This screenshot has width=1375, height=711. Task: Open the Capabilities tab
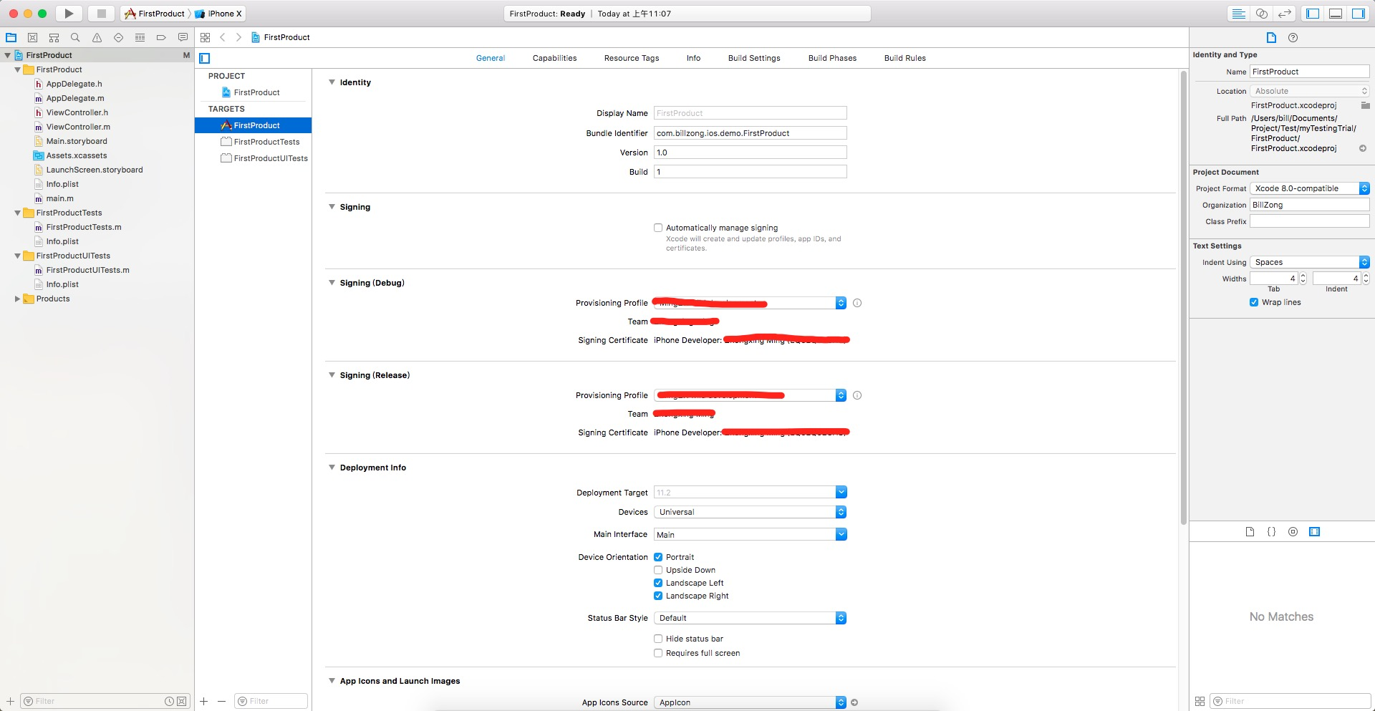tap(554, 58)
